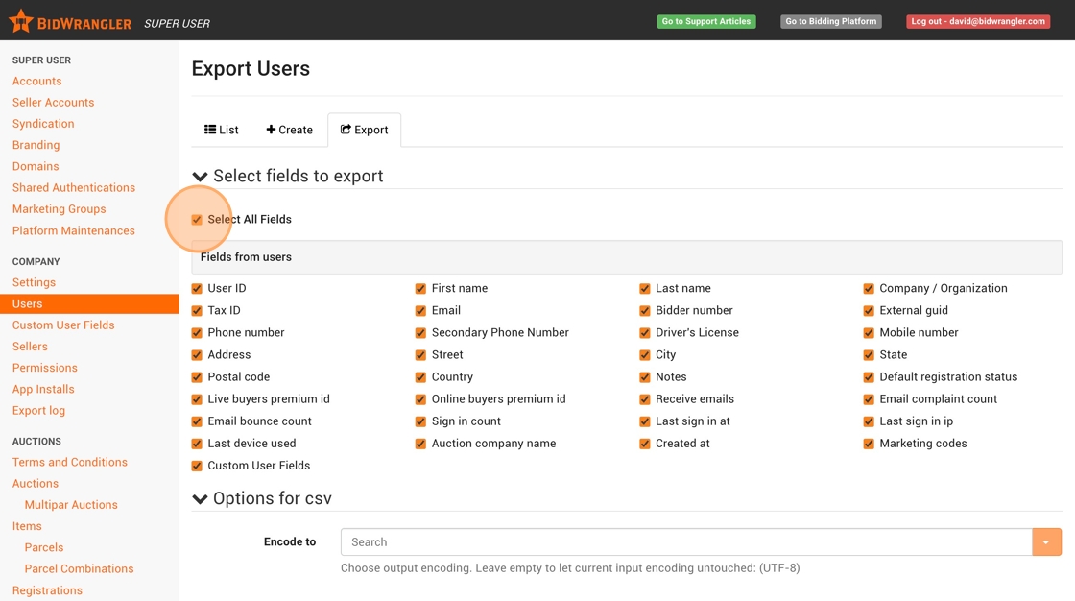Disable the Marketing codes checkbox

869,444
